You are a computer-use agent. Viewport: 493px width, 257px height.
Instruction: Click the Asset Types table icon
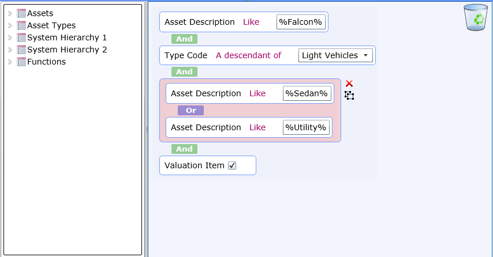pyautogui.click(x=21, y=25)
